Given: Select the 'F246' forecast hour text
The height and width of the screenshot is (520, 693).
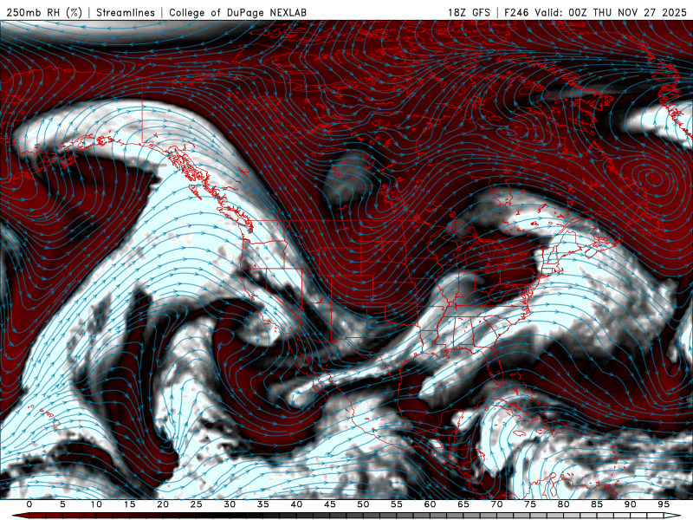Looking at the screenshot, I should click(x=516, y=12).
